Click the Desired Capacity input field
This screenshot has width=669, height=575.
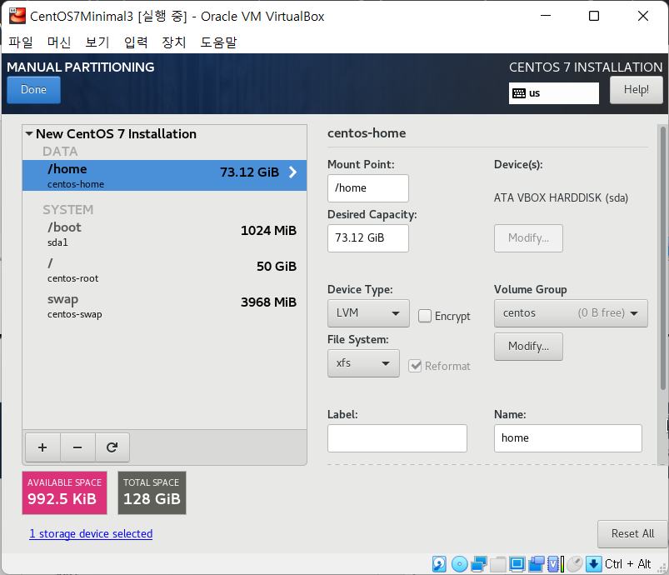[x=367, y=237]
